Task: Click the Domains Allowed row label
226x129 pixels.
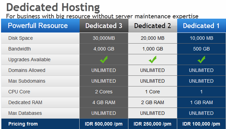Action: [x=27, y=70]
